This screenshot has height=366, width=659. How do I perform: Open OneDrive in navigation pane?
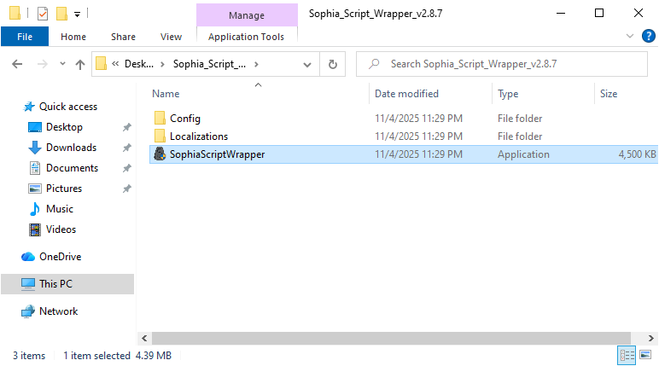[60, 257]
